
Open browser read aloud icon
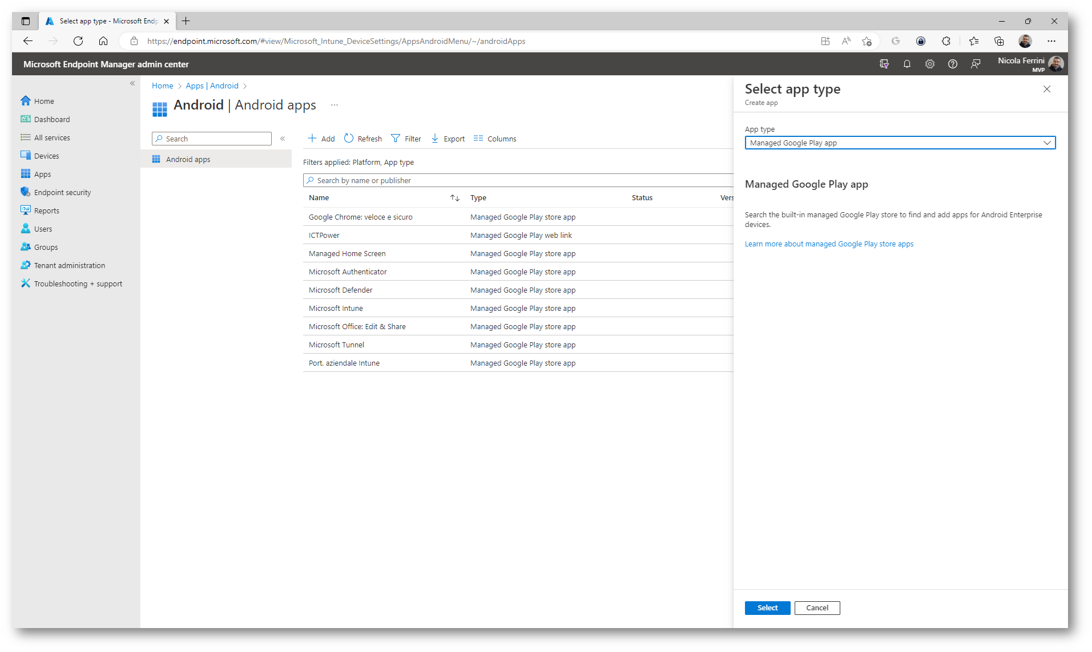(x=846, y=41)
